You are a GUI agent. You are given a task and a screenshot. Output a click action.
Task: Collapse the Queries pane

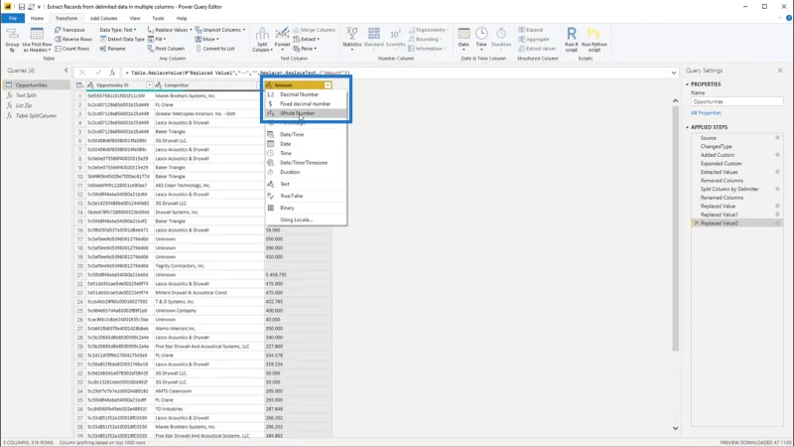point(66,71)
